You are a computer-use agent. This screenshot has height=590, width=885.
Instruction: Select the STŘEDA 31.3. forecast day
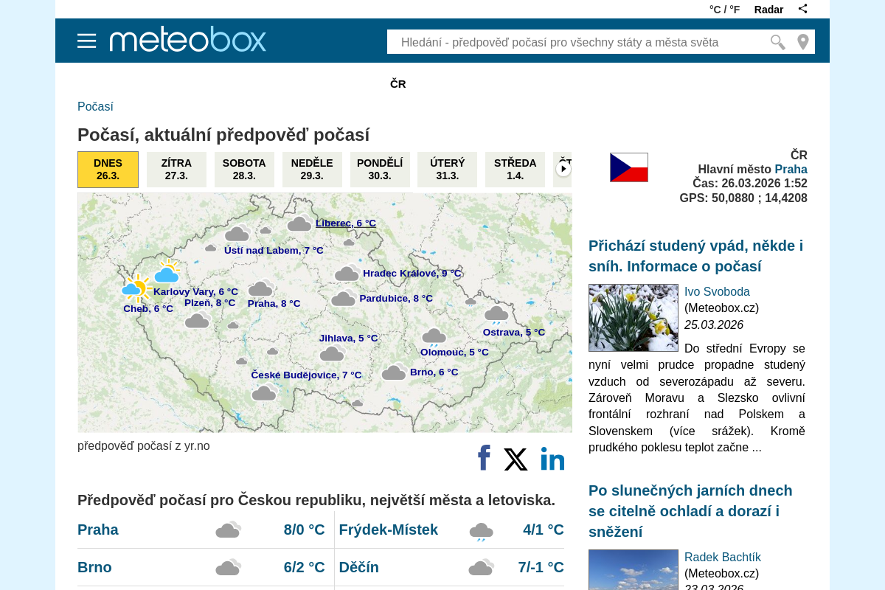pyautogui.click(x=515, y=169)
